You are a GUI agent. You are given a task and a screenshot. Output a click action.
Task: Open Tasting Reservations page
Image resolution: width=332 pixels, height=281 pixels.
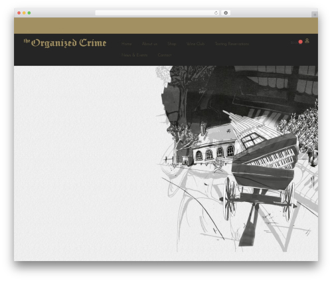coord(232,44)
